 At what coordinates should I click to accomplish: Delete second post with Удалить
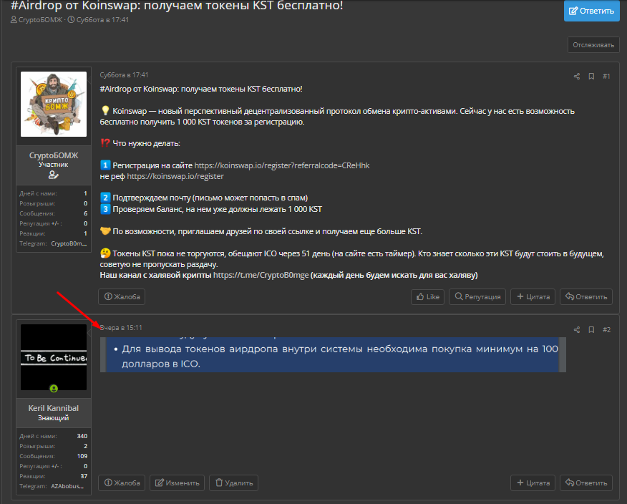(233, 483)
